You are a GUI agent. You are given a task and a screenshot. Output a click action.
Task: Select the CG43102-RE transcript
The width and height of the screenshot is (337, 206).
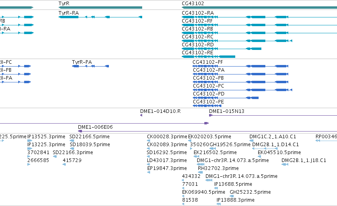pos(198,53)
